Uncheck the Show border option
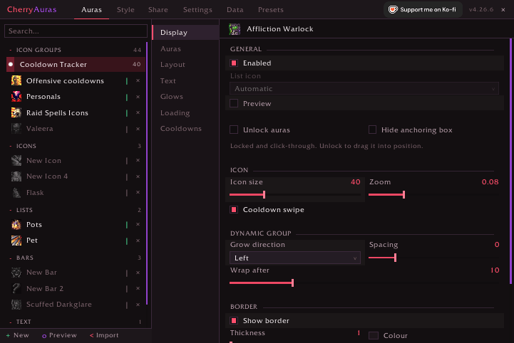Image resolution: width=514 pixels, height=343 pixels. point(234,320)
